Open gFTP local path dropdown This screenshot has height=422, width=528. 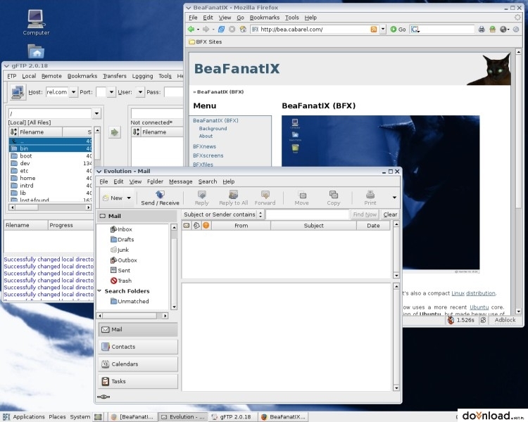pos(96,113)
